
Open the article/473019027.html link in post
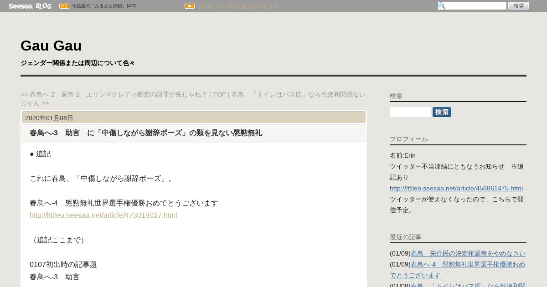[103, 215]
